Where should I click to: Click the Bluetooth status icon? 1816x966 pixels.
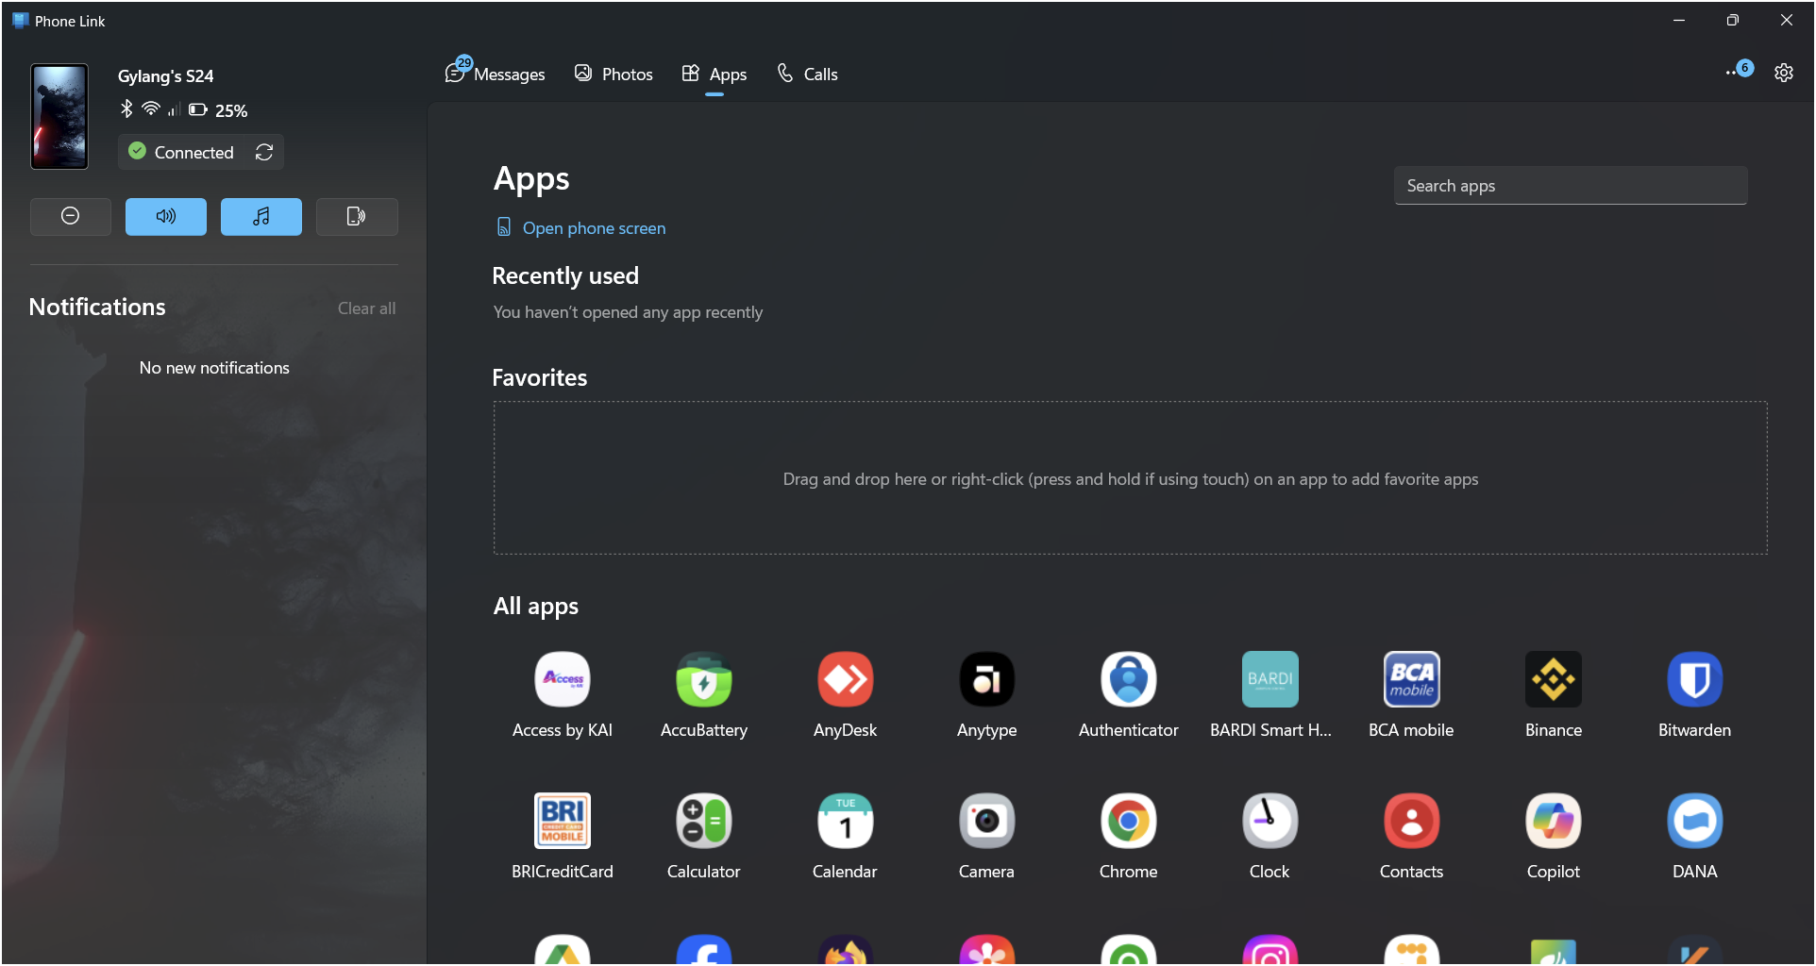coord(126,109)
